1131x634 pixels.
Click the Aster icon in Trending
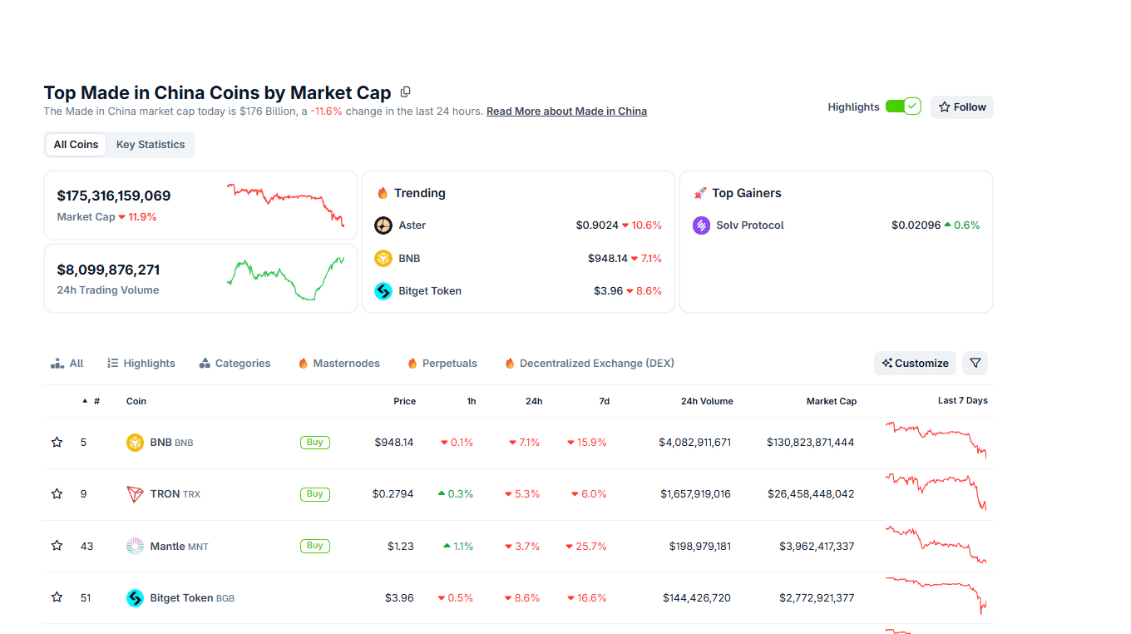[x=383, y=225]
